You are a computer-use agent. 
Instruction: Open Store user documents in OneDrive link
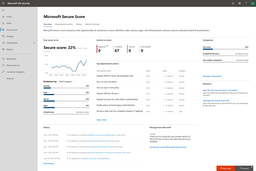(x=105, y=153)
